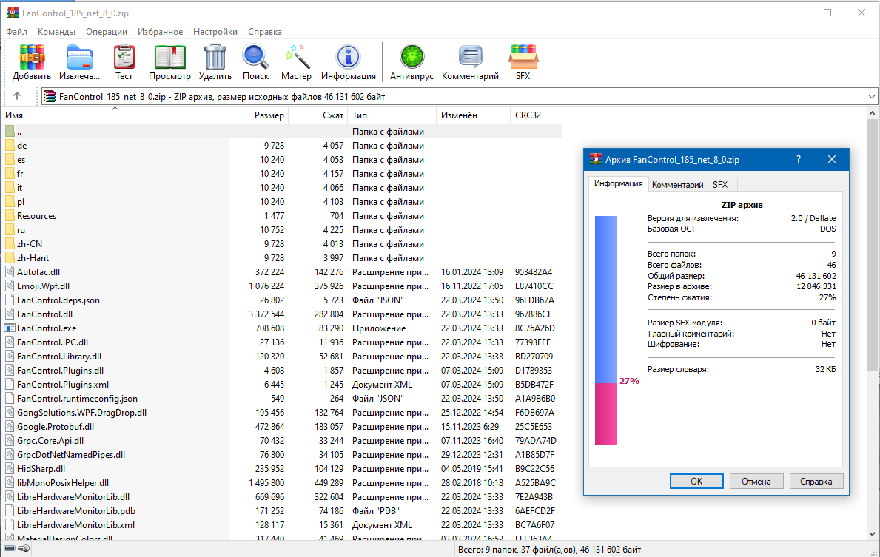Sort files by CRC32 column header
Screen dimensions: 880x557
536,115
